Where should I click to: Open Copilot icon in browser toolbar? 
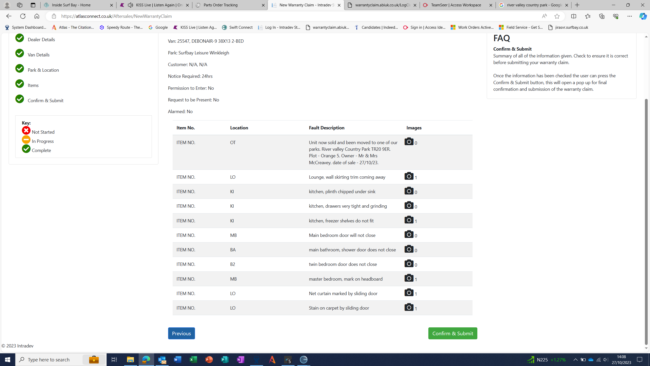click(x=643, y=16)
